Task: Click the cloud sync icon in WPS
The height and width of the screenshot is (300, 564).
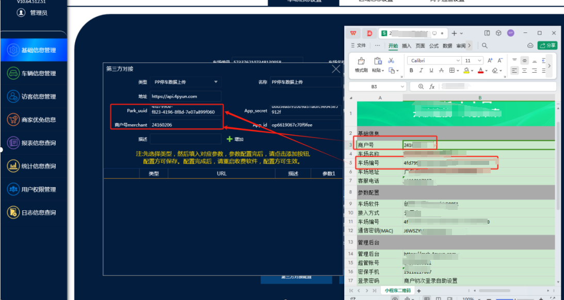Action: (530, 46)
